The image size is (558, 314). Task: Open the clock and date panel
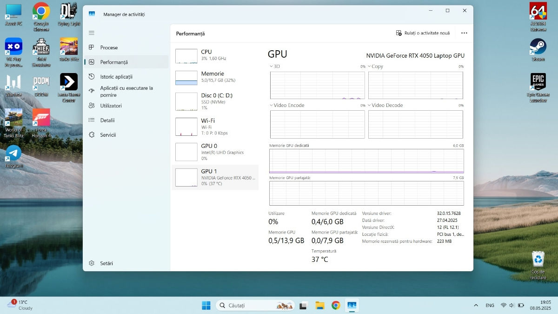(541, 305)
